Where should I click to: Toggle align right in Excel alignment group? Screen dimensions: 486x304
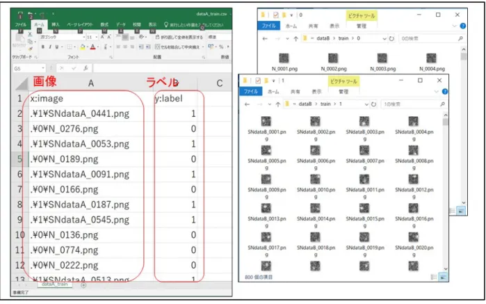(132, 47)
